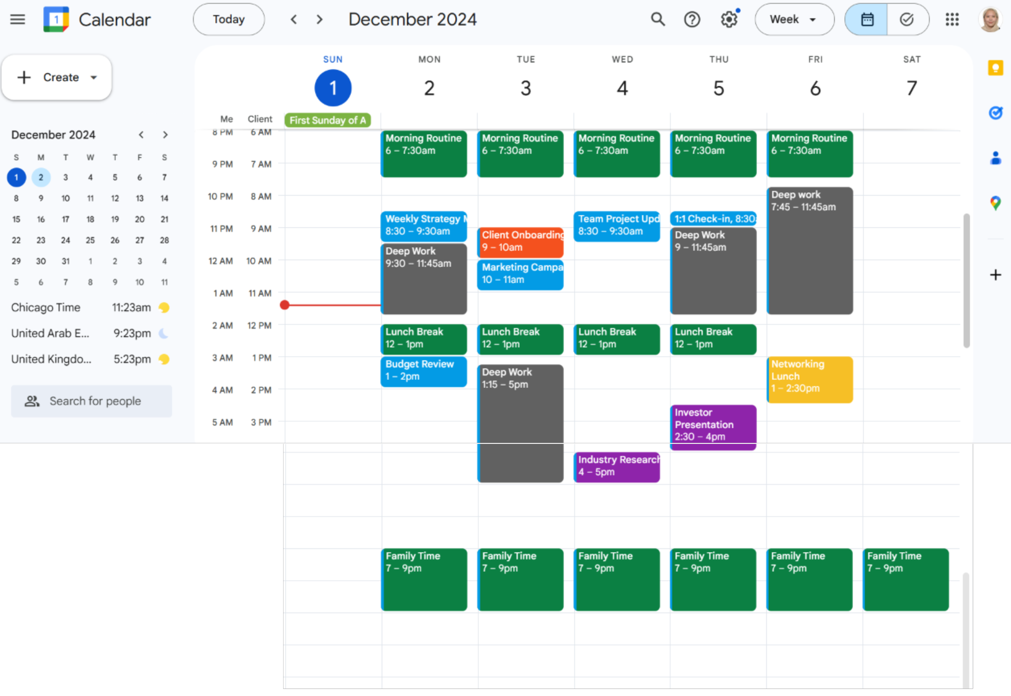Open Industry Research event on Wednesday
This screenshot has width=1011, height=696.
point(617,467)
